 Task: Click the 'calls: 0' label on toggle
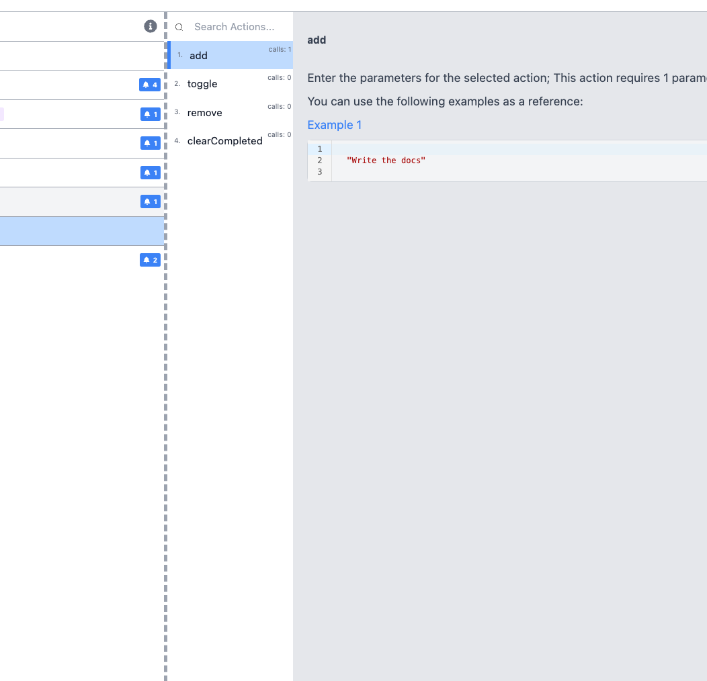click(279, 77)
